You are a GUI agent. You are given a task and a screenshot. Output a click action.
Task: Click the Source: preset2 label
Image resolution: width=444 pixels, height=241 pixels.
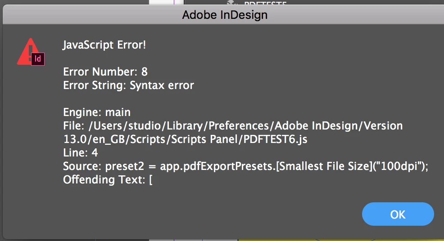tap(104, 166)
